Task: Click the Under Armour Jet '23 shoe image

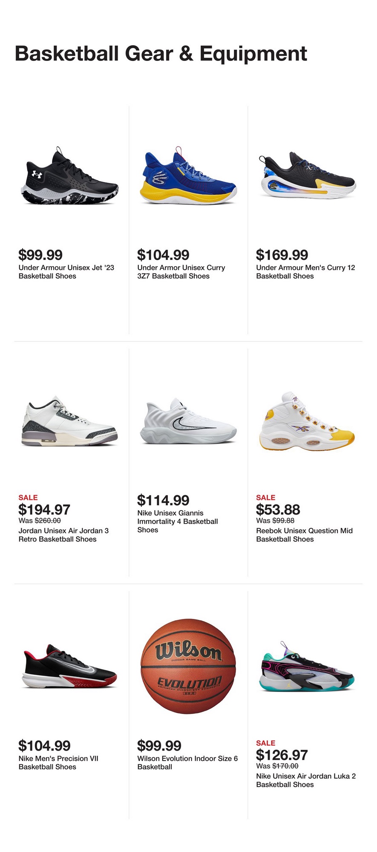Action: click(69, 177)
